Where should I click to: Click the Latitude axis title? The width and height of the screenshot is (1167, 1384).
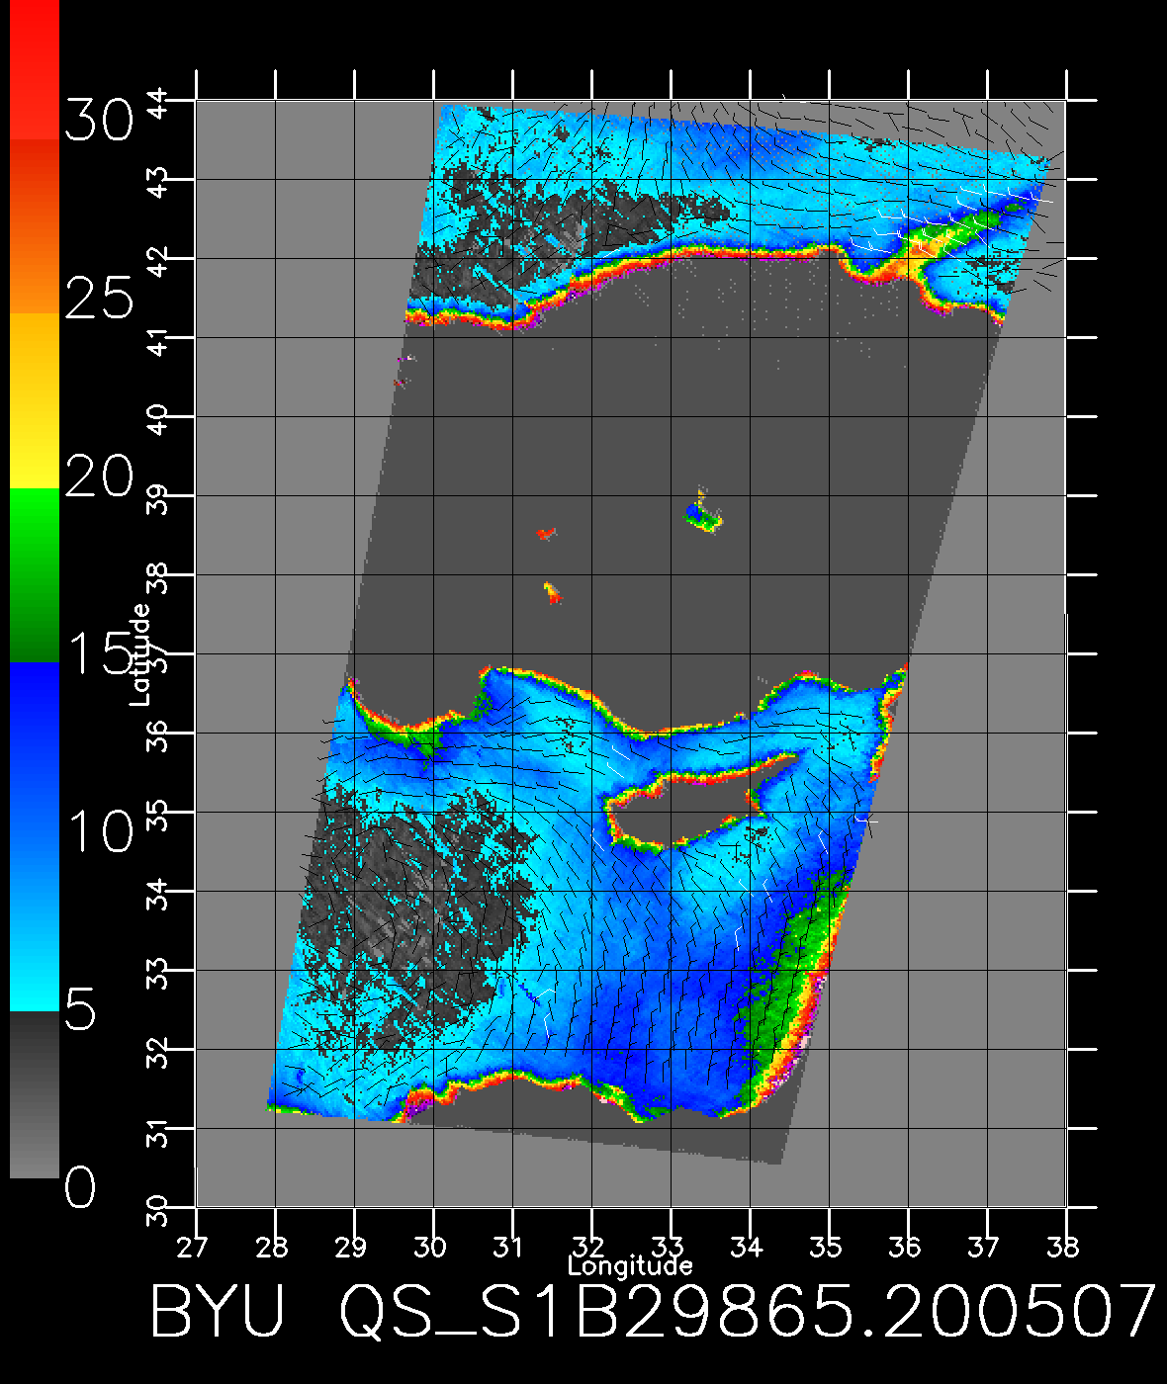coord(140,654)
